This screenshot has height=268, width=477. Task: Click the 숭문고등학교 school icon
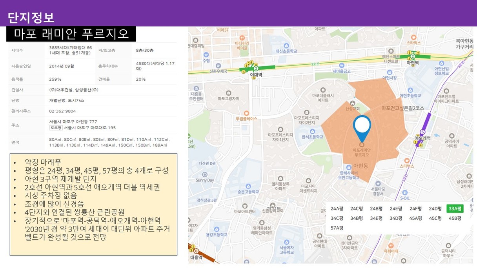(x=248, y=187)
